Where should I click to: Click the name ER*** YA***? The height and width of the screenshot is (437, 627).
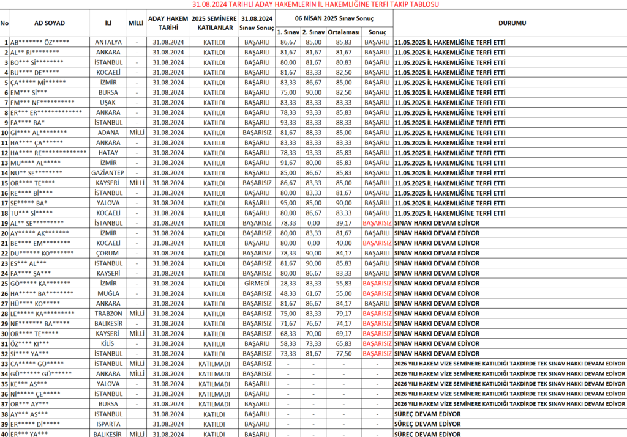click(29, 434)
